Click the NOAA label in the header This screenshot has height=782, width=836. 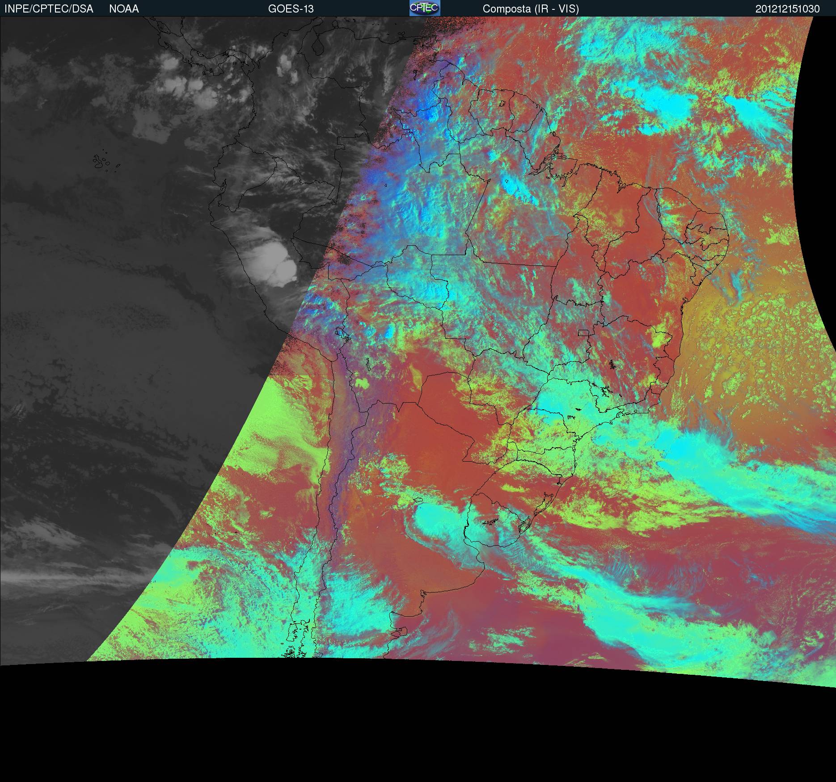124,9
